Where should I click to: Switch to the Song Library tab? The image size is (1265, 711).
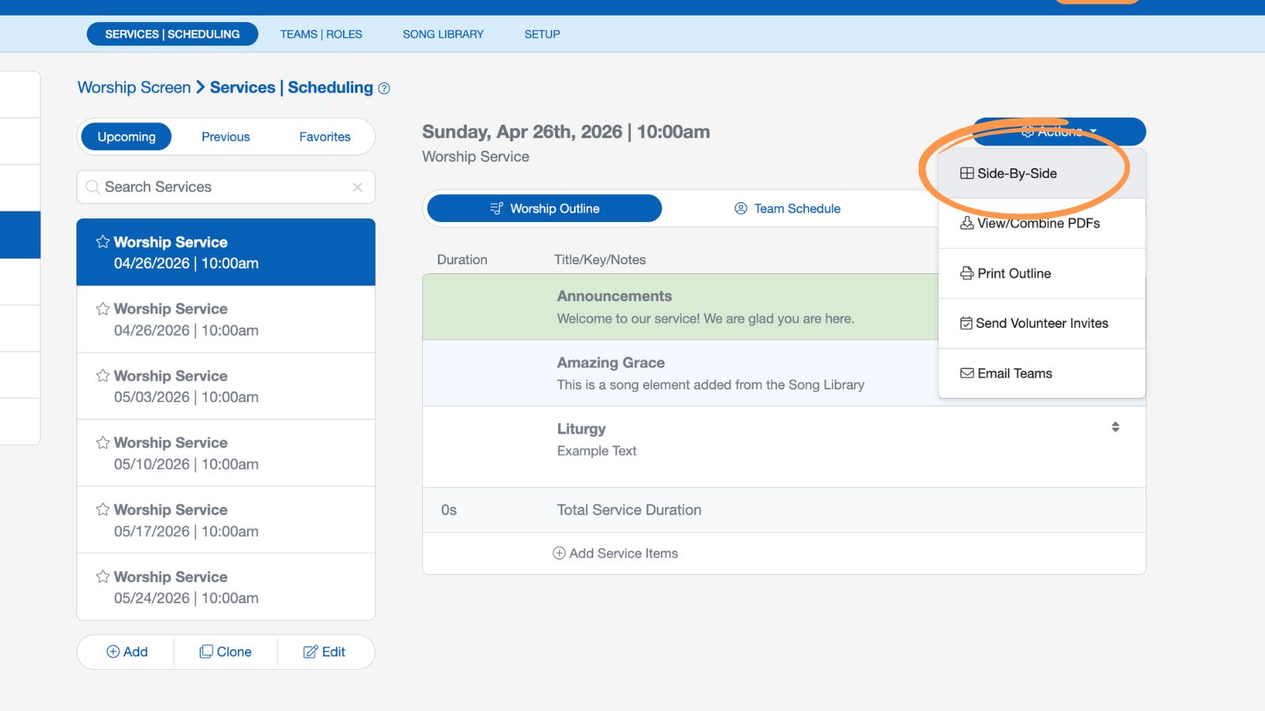(443, 34)
